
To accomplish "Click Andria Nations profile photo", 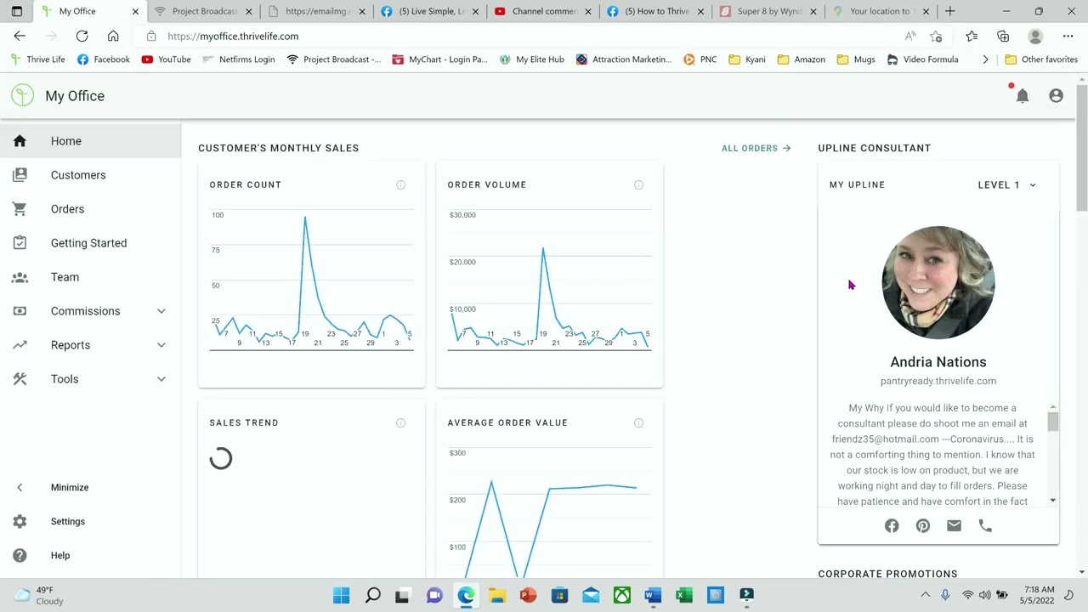I will tap(938, 282).
